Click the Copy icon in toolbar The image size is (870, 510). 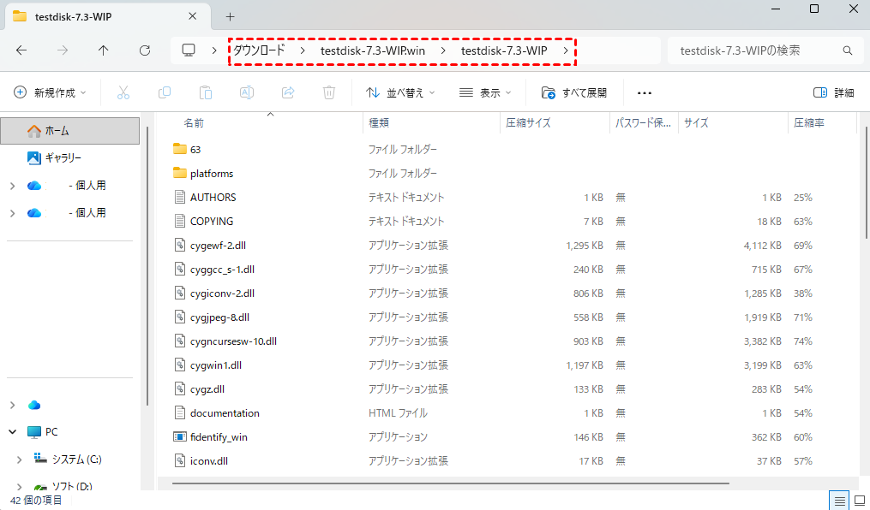click(x=165, y=92)
